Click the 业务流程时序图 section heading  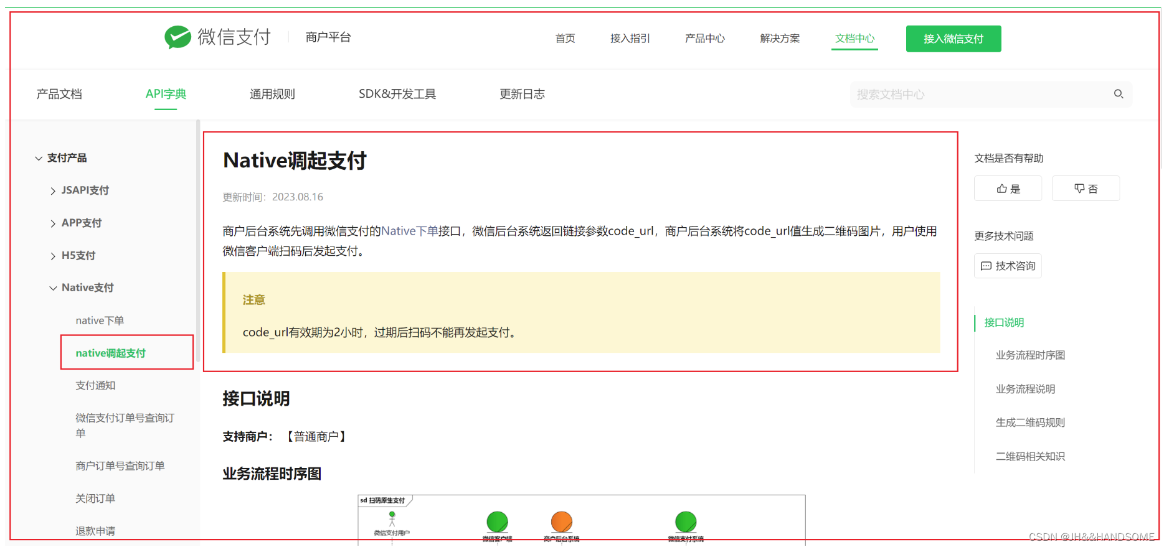point(272,474)
